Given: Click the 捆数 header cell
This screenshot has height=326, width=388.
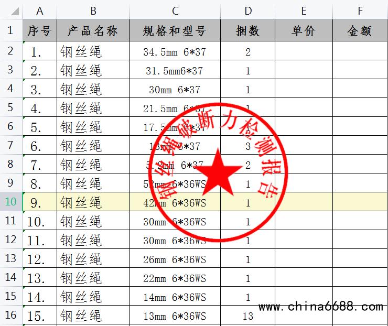Looking at the screenshot, I should (247, 30).
